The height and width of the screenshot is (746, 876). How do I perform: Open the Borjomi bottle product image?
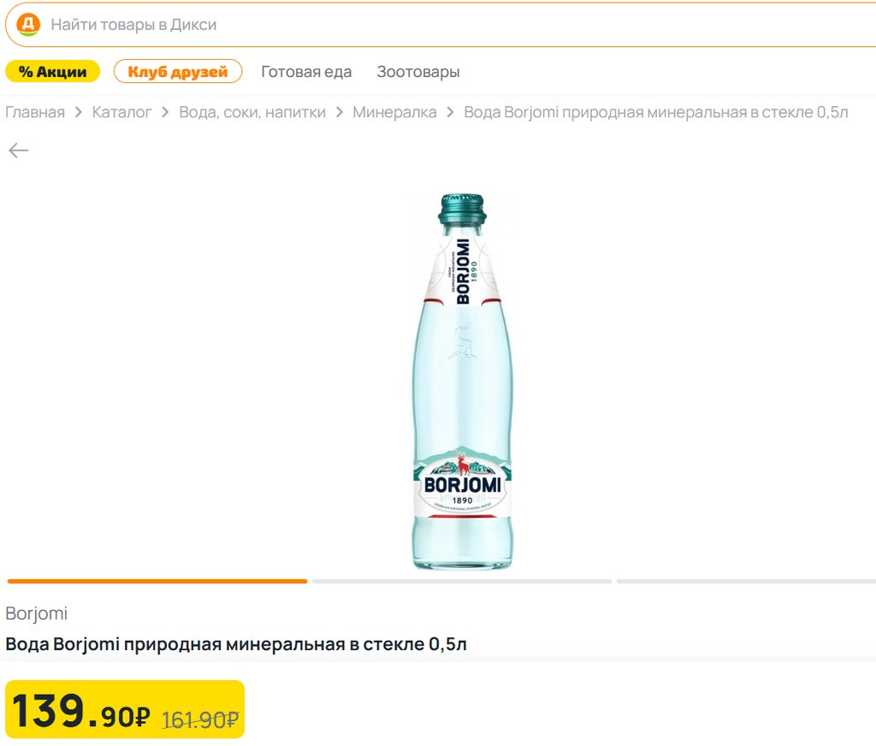pos(462,381)
